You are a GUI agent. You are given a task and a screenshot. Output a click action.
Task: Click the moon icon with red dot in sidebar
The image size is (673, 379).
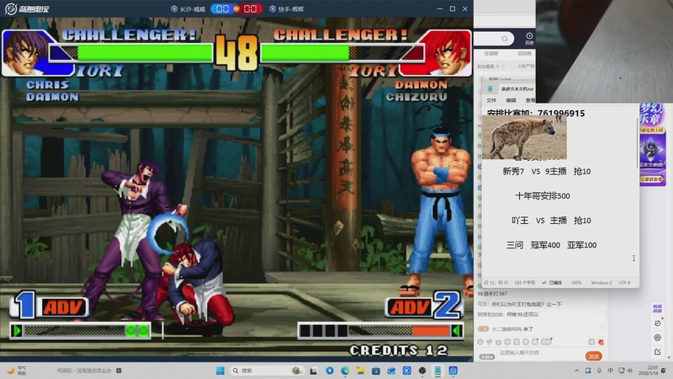point(658,323)
